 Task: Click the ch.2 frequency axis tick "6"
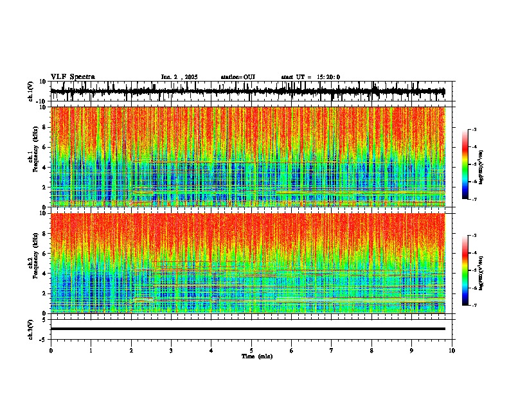(44, 254)
